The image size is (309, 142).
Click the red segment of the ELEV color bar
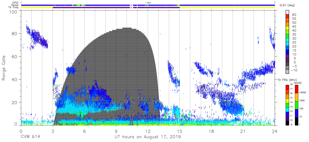pyautogui.click(x=287, y=16)
